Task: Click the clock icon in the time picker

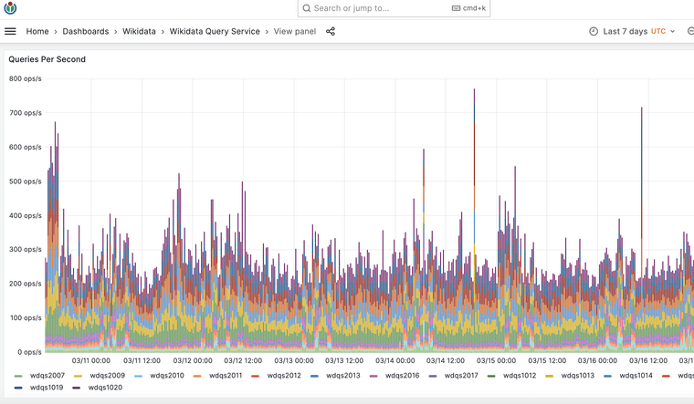Action: pyautogui.click(x=594, y=31)
